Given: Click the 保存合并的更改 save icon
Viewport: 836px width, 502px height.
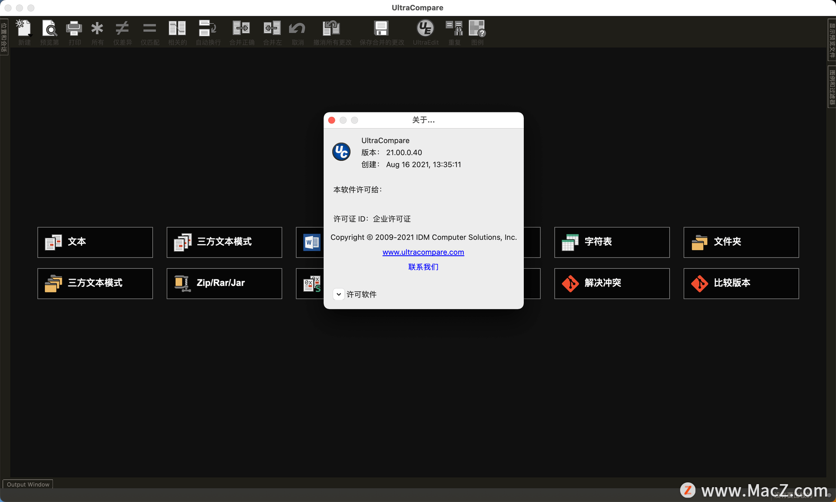Looking at the screenshot, I should coord(381,29).
